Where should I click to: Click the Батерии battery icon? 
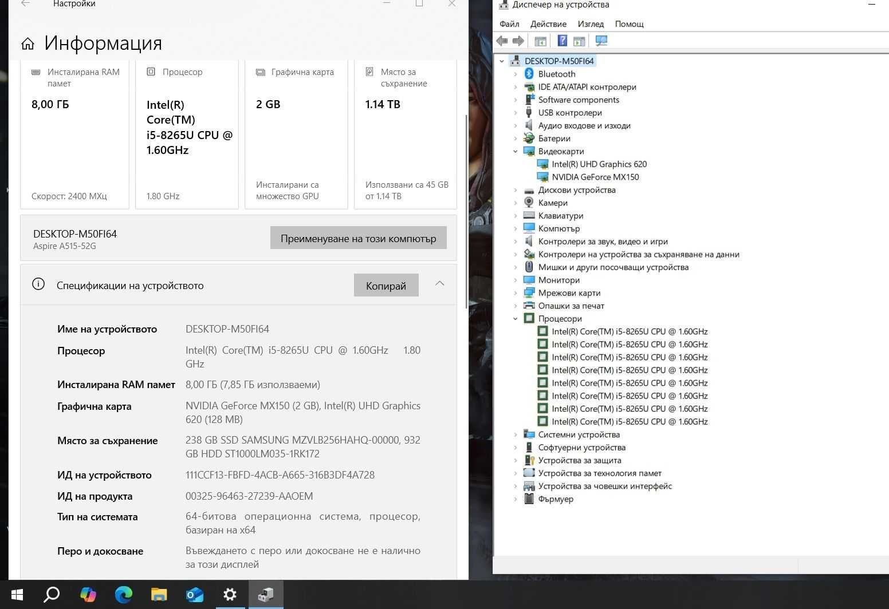[x=529, y=139]
